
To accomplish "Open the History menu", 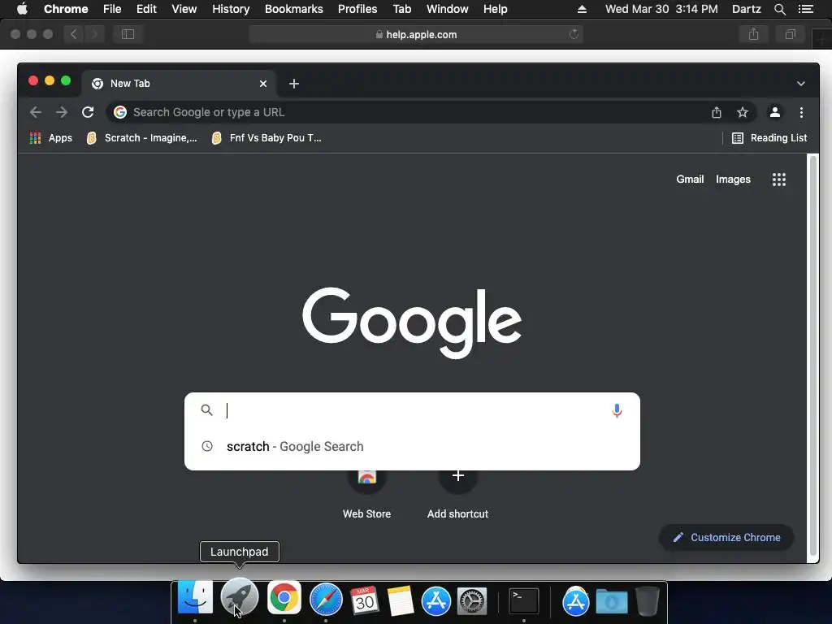I will (x=231, y=9).
